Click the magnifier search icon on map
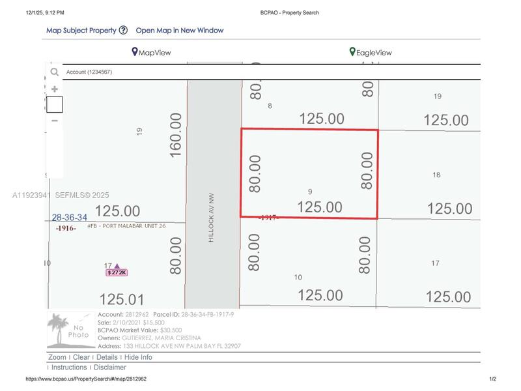The image size is (521, 391). click(x=55, y=72)
